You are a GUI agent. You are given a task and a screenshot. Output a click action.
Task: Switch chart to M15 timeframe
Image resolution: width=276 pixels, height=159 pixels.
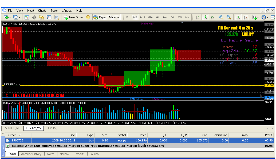143,17
